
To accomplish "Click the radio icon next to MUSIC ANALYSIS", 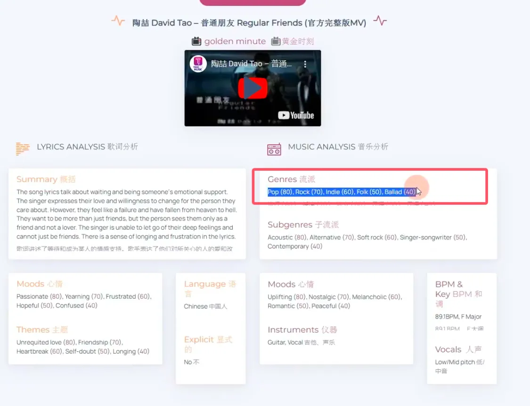I will pos(274,149).
